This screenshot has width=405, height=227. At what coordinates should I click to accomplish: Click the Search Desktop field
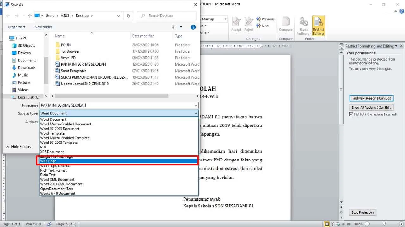tap(167, 16)
